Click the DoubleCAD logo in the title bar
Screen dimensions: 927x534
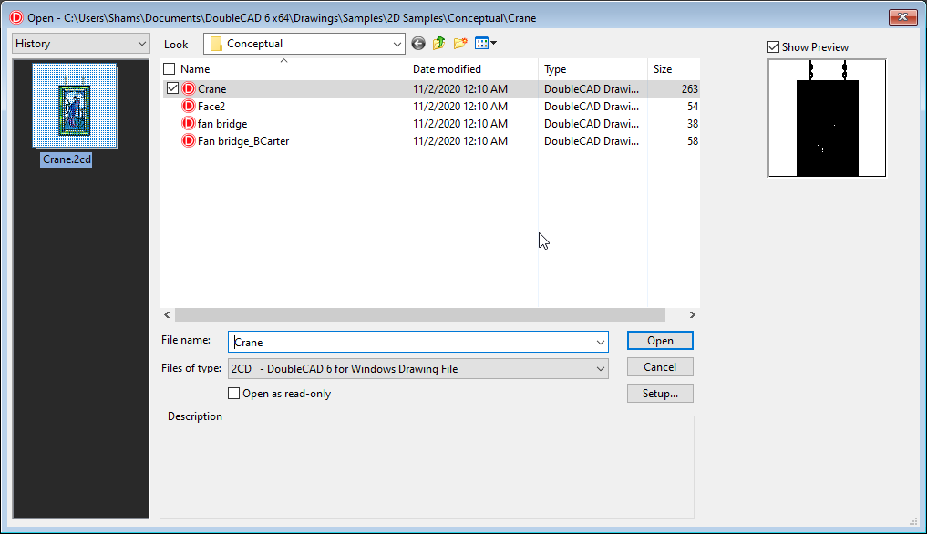(16, 17)
